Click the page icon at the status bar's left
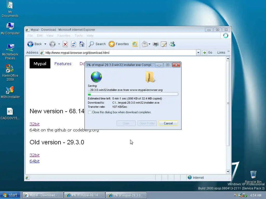266x199 pixels. coord(27,178)
